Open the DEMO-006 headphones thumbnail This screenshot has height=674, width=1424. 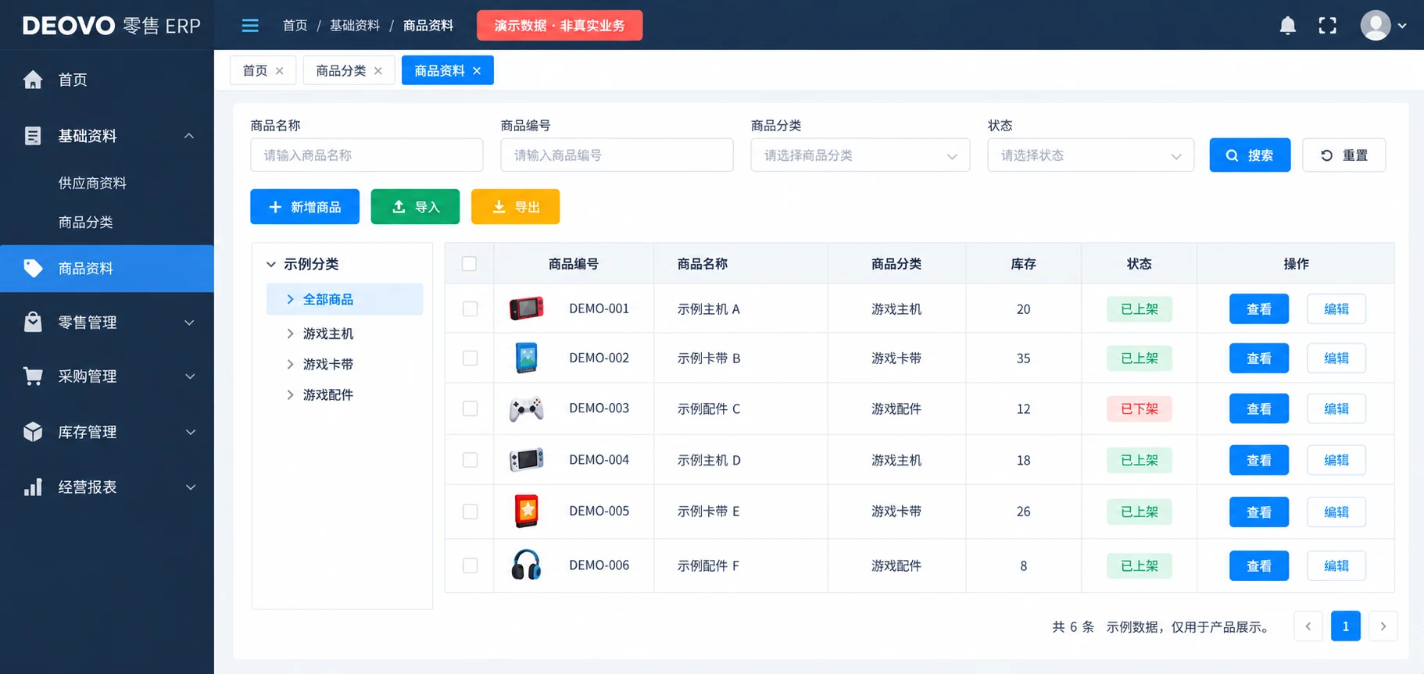pyautogui.click(x=527, y=565)
